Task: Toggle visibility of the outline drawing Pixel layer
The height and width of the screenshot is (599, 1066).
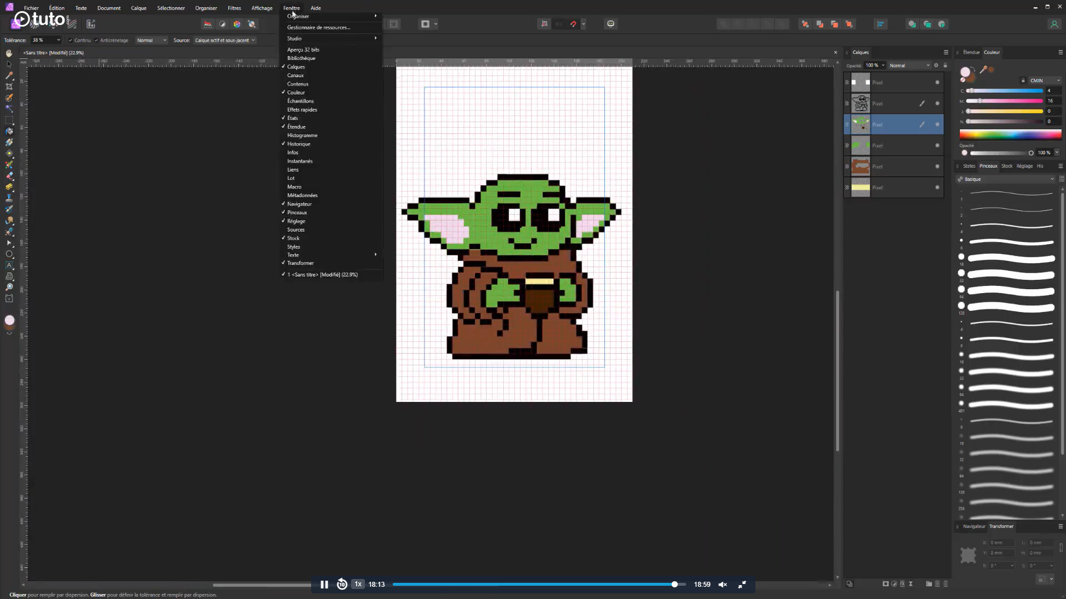Action: click(937, 104)
